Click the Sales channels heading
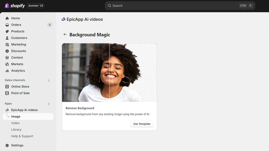Viewport: 269px width, 151px height. click(15, 80)
